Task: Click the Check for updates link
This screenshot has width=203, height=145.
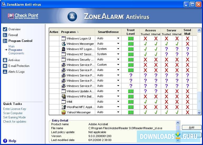Action: click(x=14, y=122)
